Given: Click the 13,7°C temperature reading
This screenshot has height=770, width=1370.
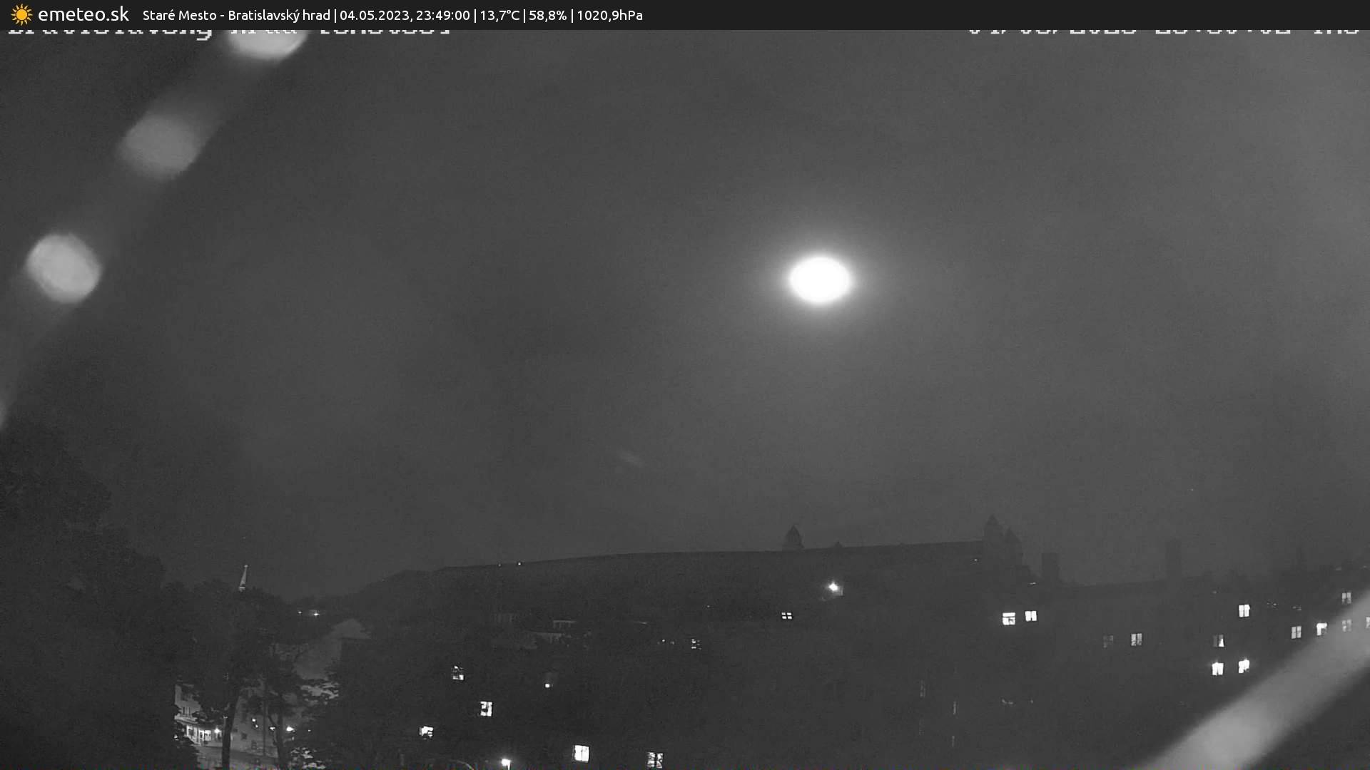Looking at the screenshot, I should (x=499, y=16).
